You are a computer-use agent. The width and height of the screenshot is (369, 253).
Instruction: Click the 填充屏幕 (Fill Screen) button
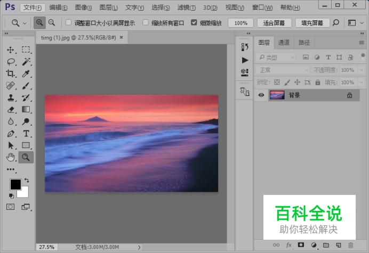click(312, 23)
